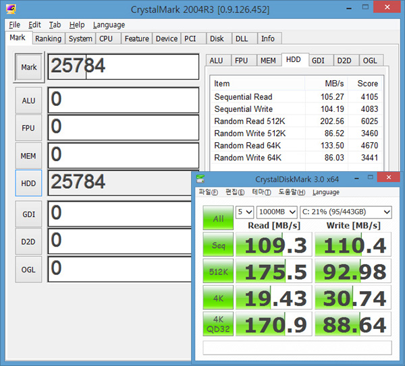Open the 테마(T) menu in CrystalDiskMark

(261, 192)
